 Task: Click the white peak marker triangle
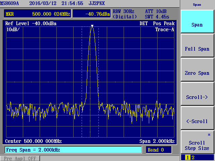92,26
